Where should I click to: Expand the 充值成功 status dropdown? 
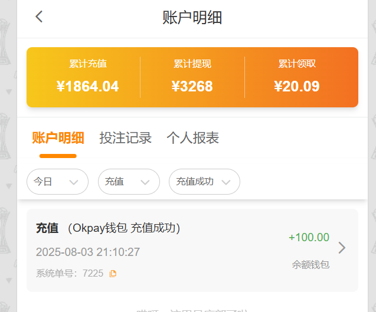tap(204, 182)
